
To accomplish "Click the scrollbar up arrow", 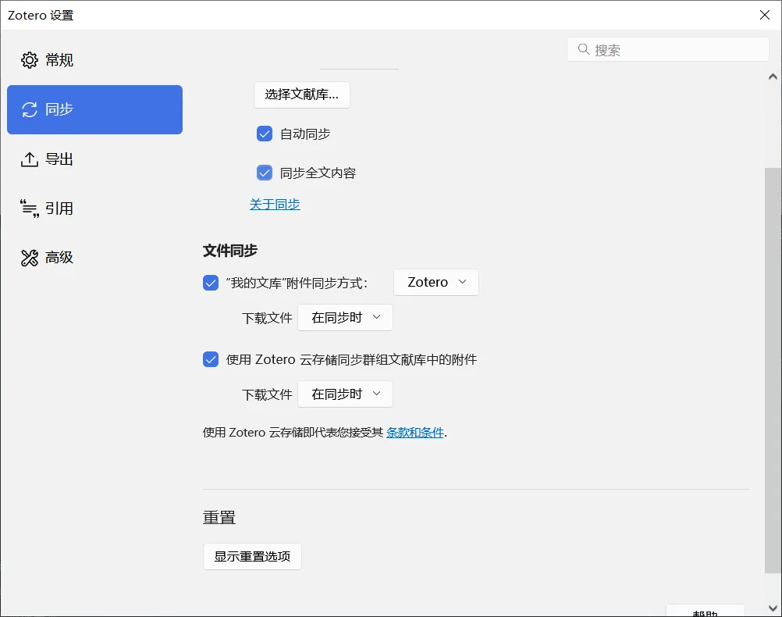I will coord(773,77).
